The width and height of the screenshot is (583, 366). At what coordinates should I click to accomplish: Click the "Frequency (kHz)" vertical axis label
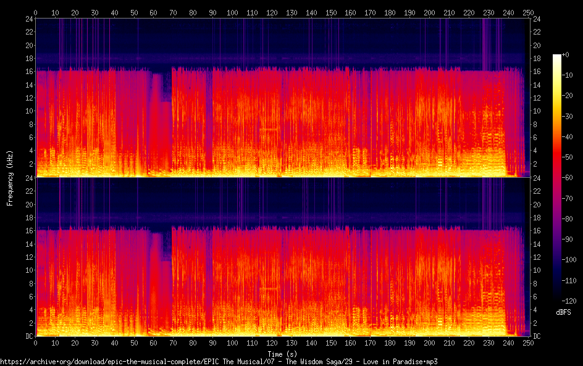[10, 178]
